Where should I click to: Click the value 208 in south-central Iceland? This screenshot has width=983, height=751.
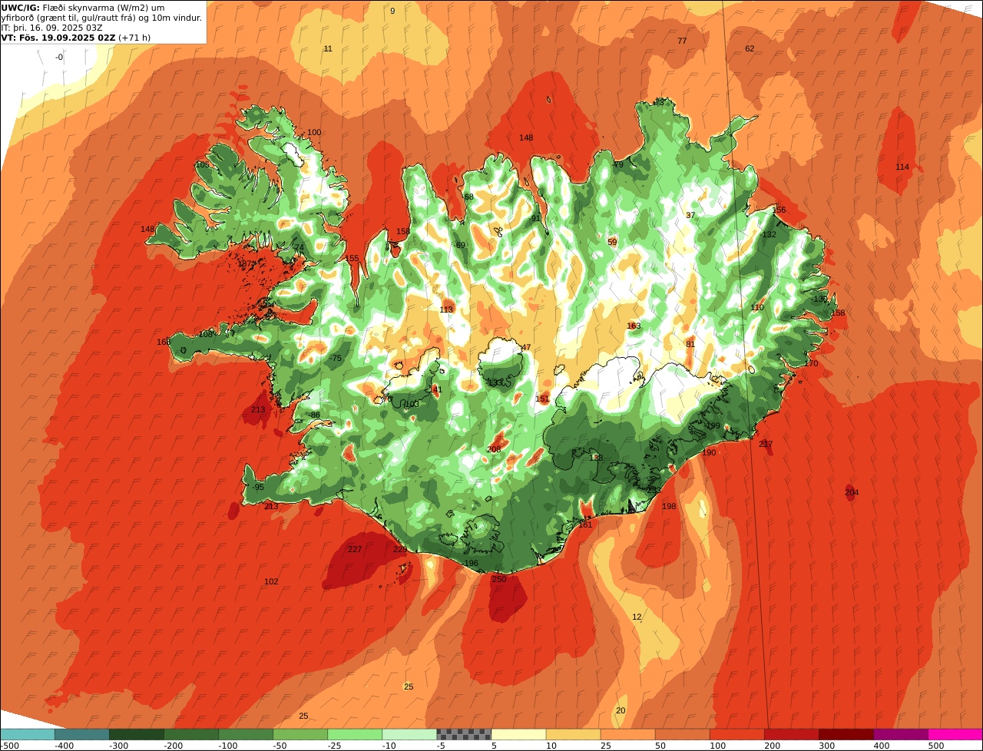coord(494,450)
